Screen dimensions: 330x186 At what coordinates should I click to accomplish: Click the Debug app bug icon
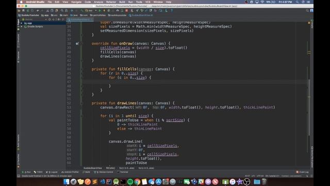(109, 10)
